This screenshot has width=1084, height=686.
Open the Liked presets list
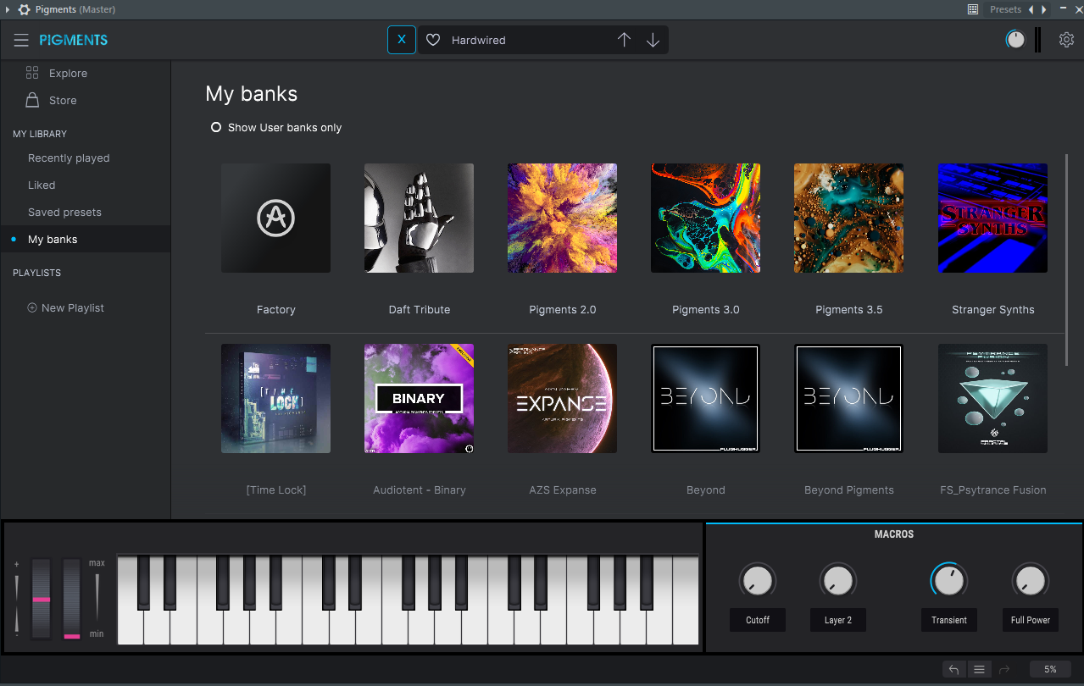[42, 185]
